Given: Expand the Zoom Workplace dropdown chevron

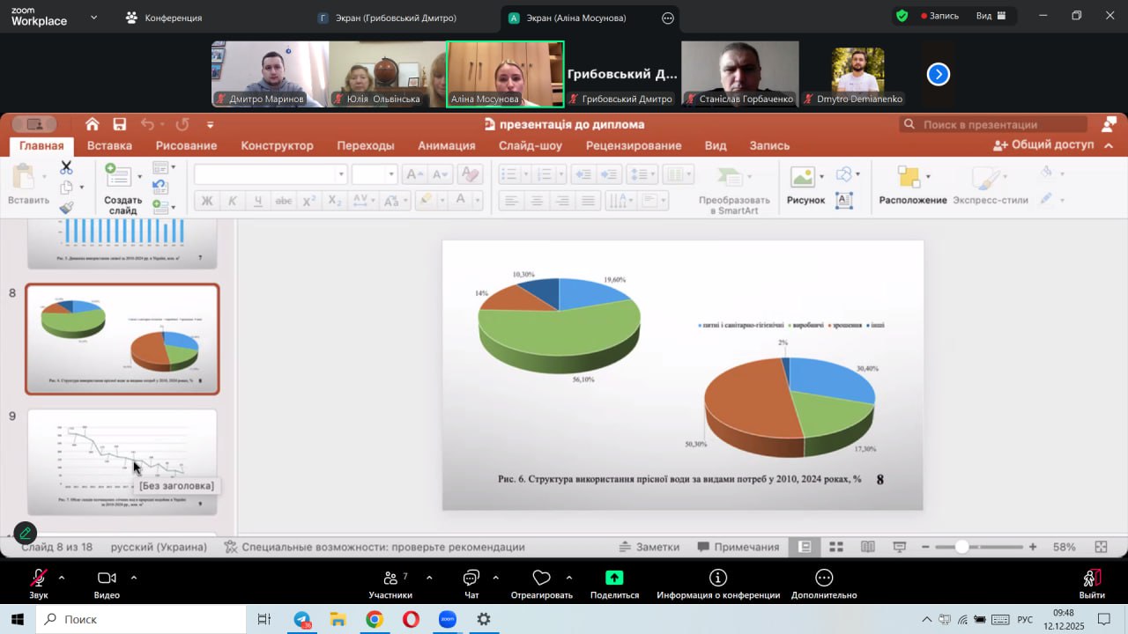Looking at the screenshot, I should point(94,17).
